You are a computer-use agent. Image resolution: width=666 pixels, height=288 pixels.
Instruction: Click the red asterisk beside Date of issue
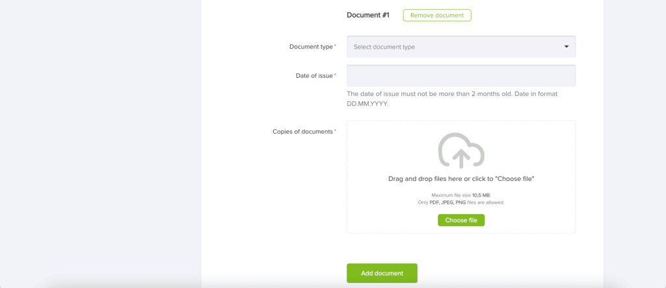click(x=335, y=75)
